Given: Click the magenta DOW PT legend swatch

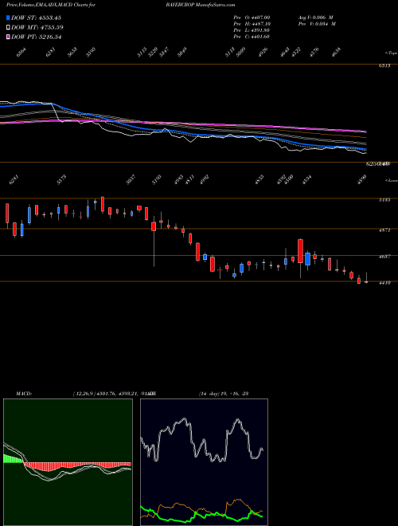Looking at the screenshot, I should point(8,37).
